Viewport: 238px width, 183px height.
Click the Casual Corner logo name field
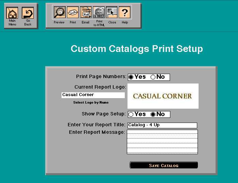coord(93,95)
